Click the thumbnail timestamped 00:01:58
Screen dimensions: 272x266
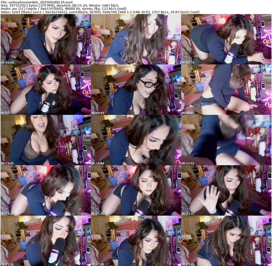click(x=45, y=39)
